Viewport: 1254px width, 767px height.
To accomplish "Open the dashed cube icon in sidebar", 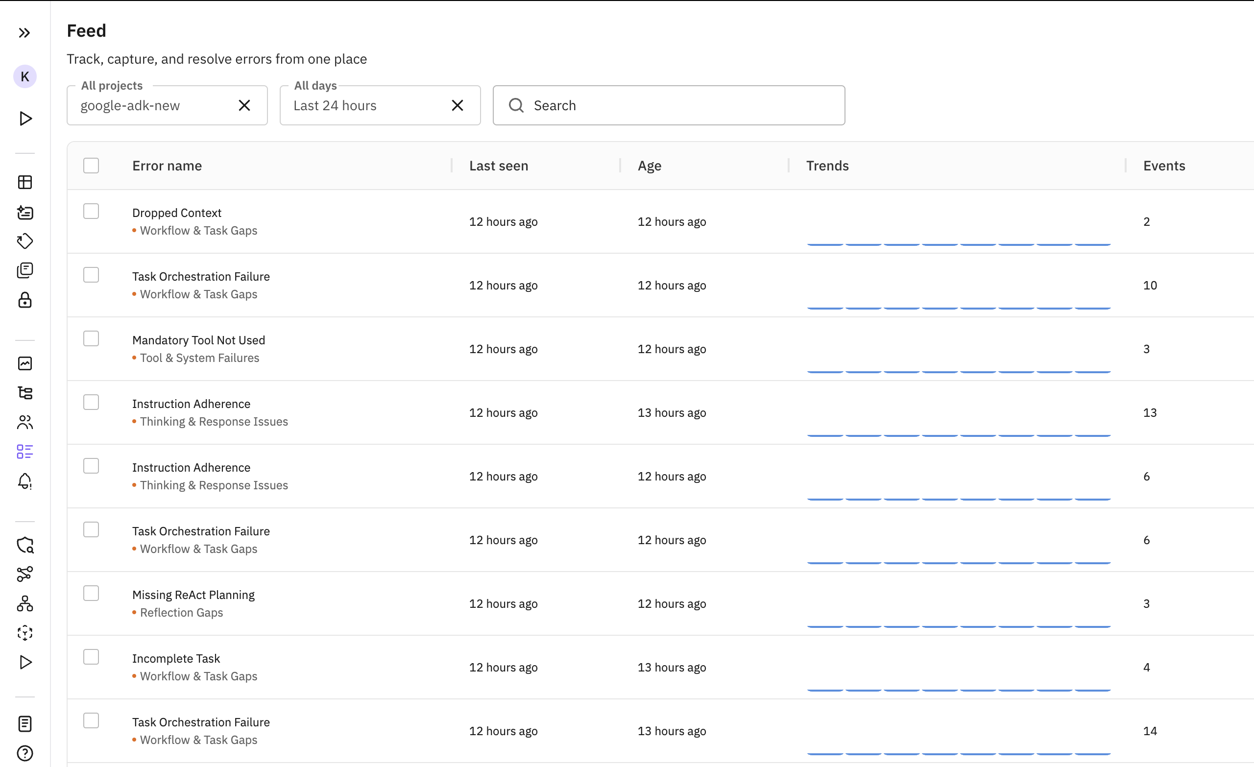I will [x=25, y=634].
